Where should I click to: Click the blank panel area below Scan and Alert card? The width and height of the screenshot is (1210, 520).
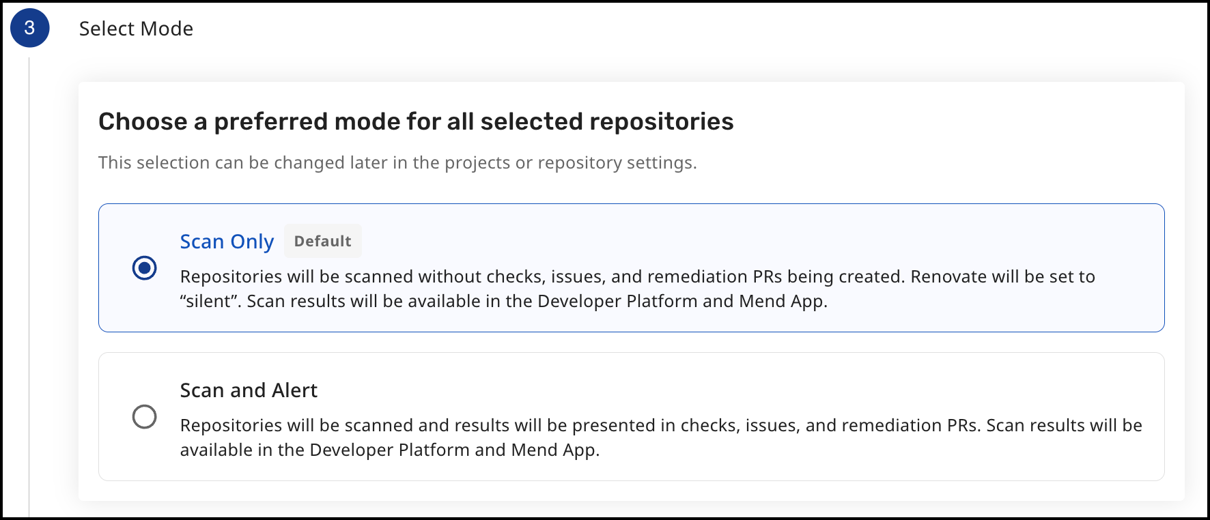(x=615, y=491)
